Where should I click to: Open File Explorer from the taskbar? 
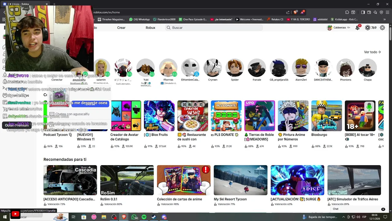click(x=104, y=217)
